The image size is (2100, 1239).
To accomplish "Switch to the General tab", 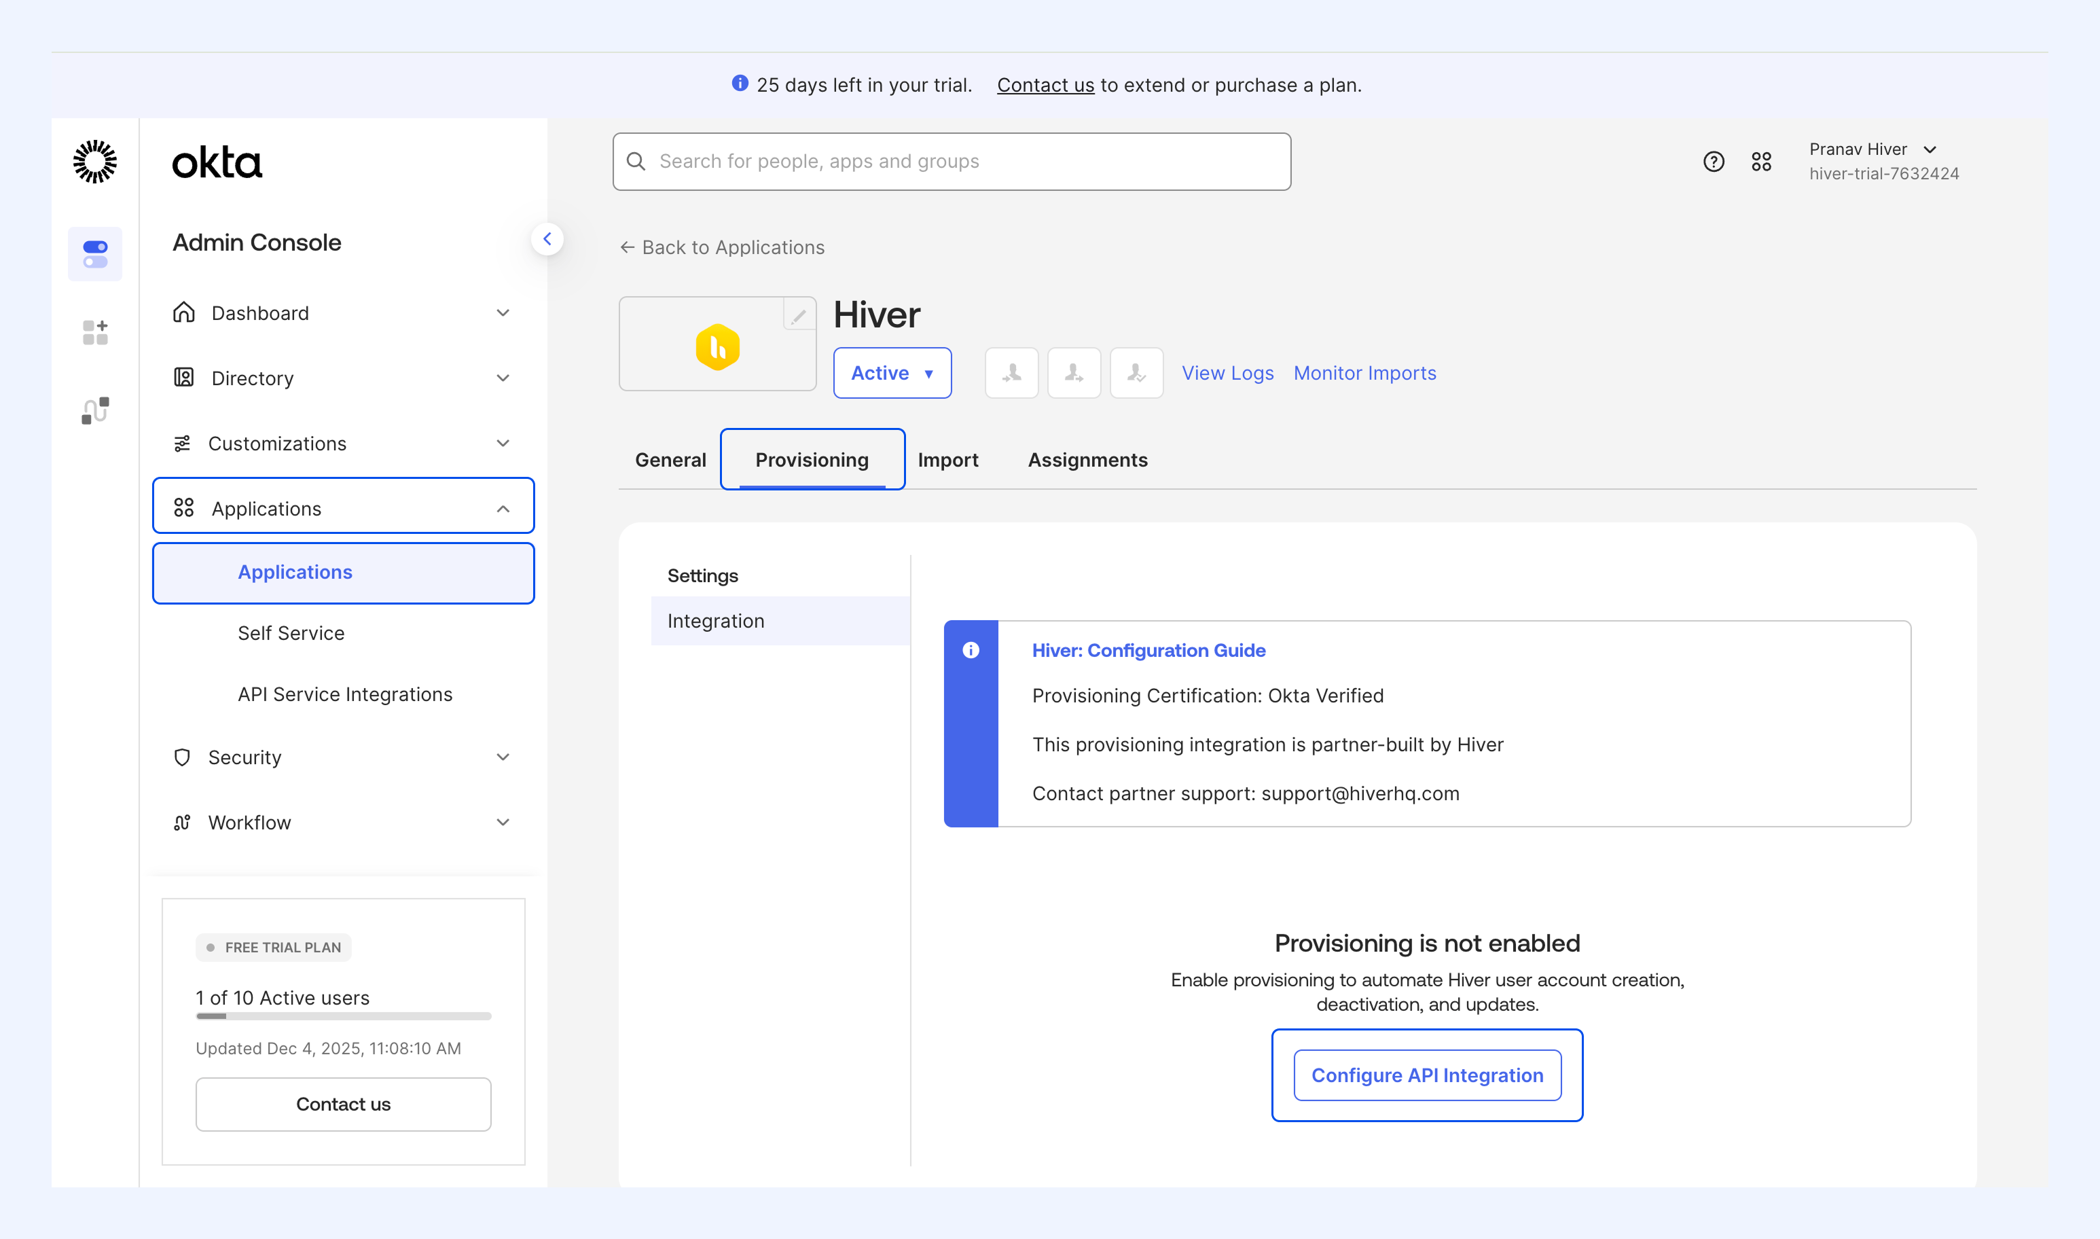I will coord(670,460).
